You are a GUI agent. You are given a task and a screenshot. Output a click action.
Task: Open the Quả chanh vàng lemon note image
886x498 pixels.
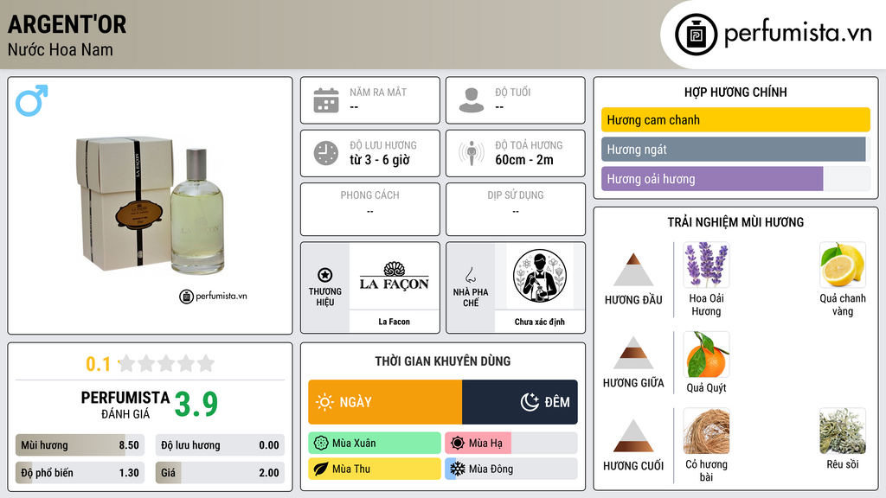[x=843, y=265]
